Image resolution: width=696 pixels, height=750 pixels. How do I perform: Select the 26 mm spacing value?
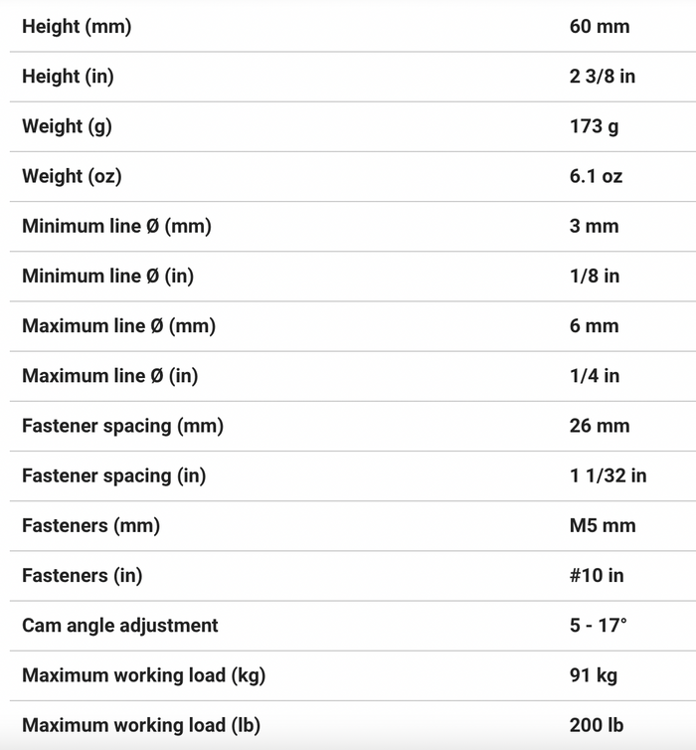click(600, 426)
